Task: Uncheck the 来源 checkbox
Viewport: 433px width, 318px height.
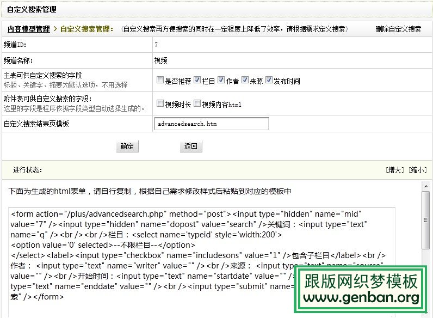Action: coord(245,81)
